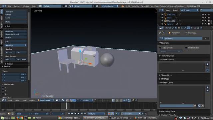Open the viewport Add menu
The image size is (213, 120).
(25, 101)
